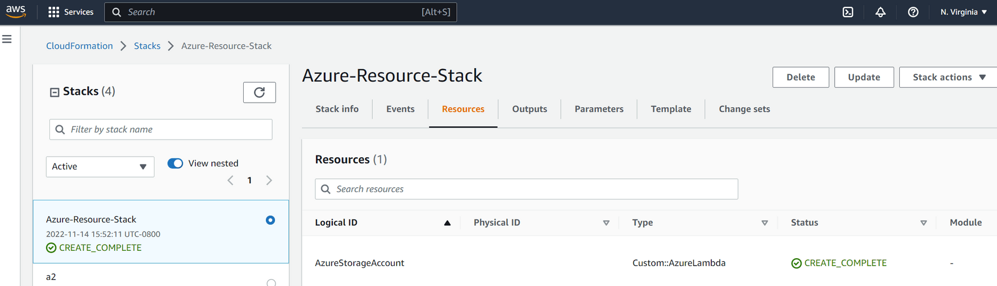Viewport: 997px width, 286px height.
Task: Click CREATE_COMPLETE status in resources table
Action: click(x=839, y=263)
